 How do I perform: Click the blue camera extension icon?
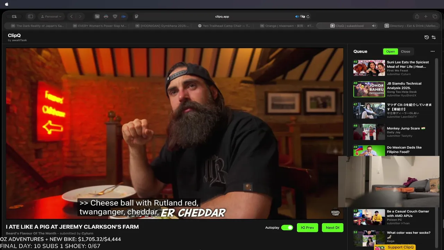123,16
